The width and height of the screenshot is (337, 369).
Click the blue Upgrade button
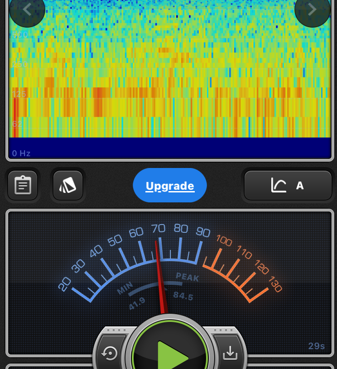coord(170,186)
